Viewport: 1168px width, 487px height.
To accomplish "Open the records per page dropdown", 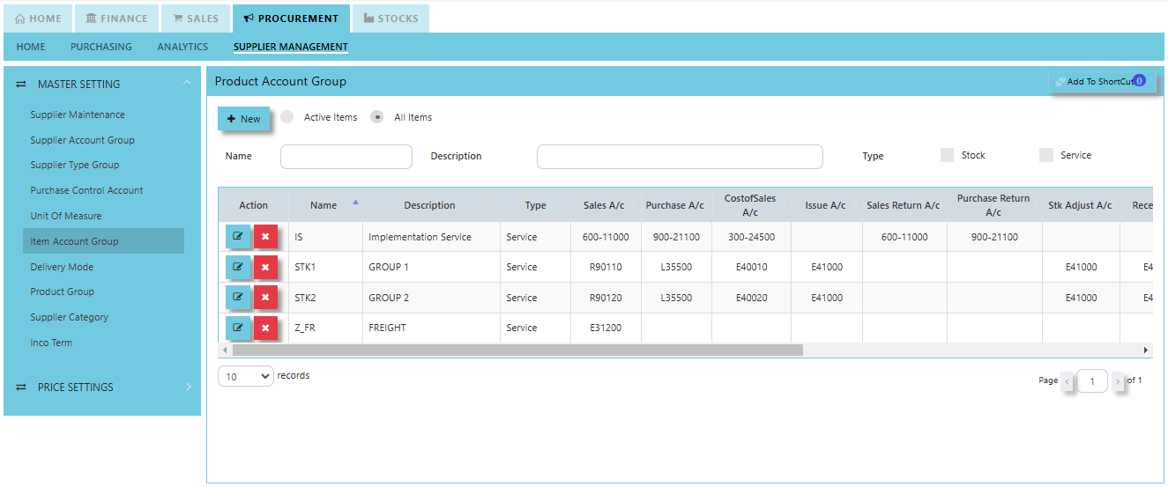I will pos(246,376).
